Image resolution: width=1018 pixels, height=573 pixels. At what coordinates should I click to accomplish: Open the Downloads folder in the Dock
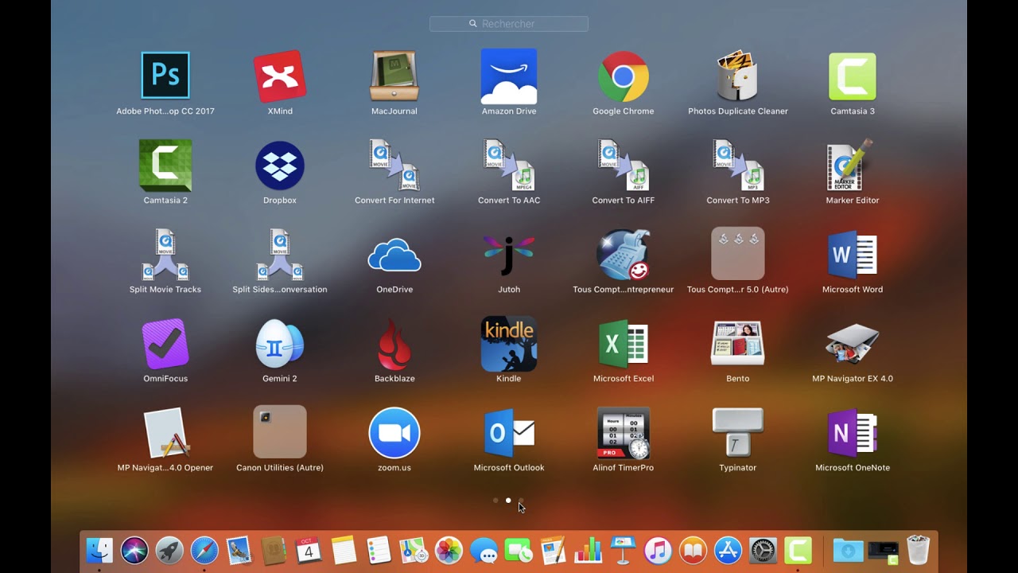point(848,550)
